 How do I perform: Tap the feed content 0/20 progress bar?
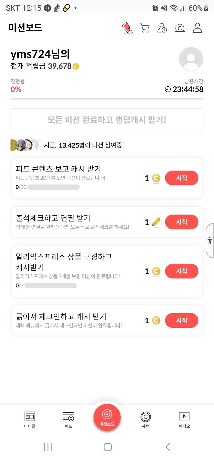point(53,187)
